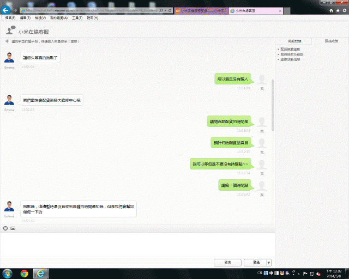Click the search magnifier in address bar
This screenshot has height=279, width=349.
[161, 10]
